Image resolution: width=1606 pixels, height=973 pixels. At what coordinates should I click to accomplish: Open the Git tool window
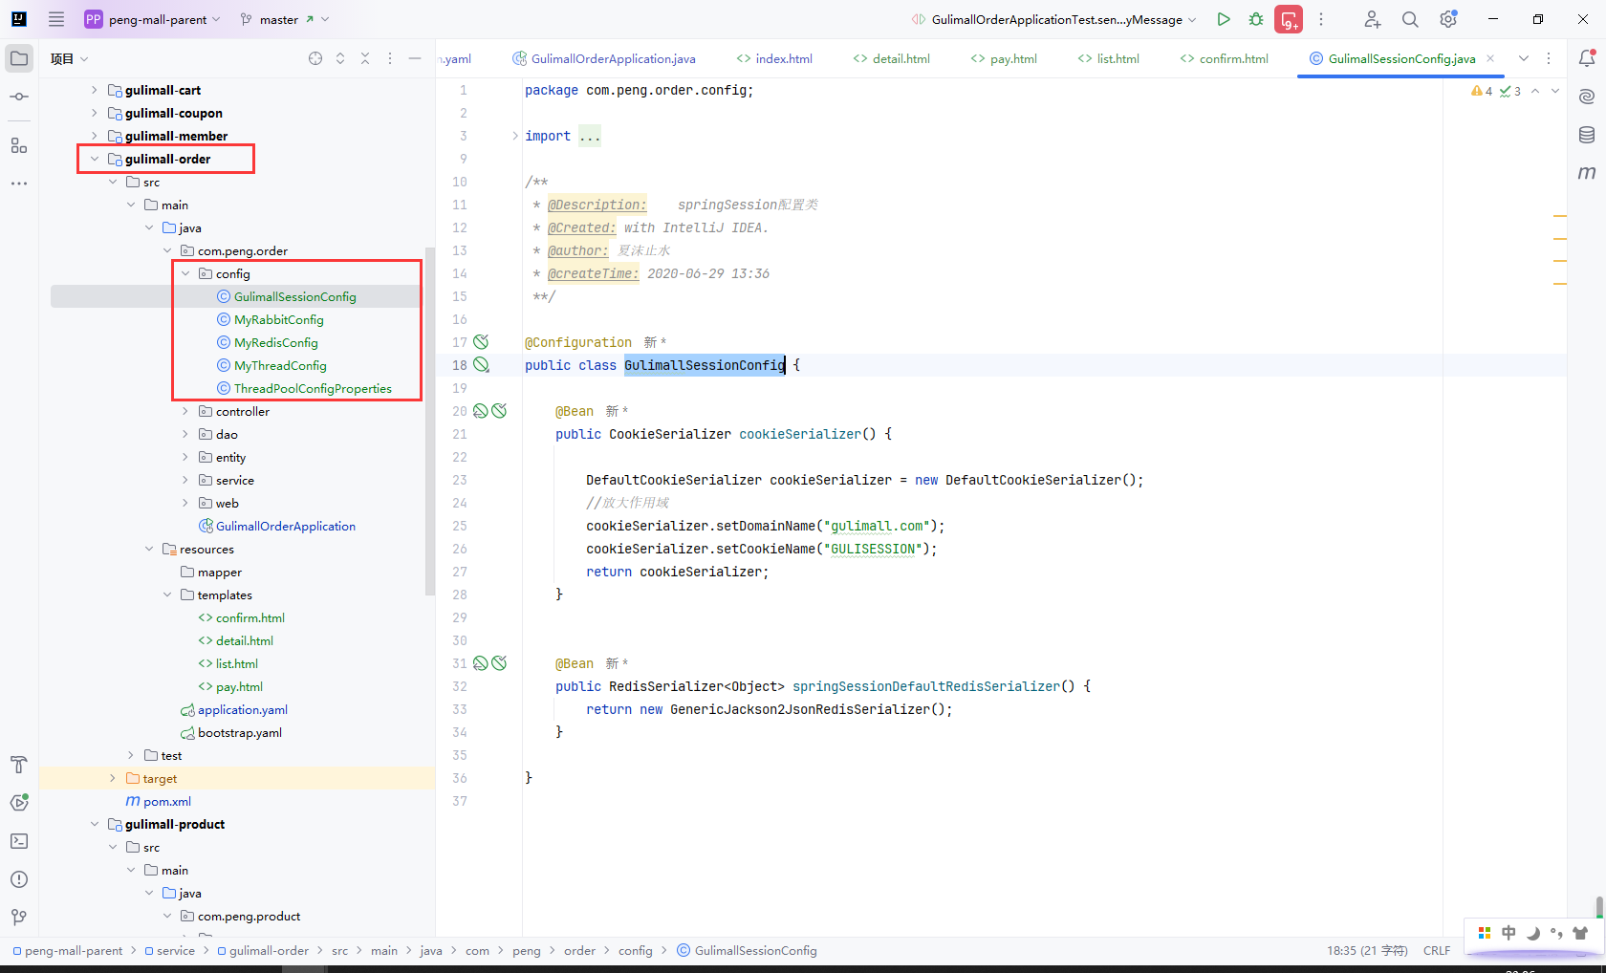pos(19,918)
